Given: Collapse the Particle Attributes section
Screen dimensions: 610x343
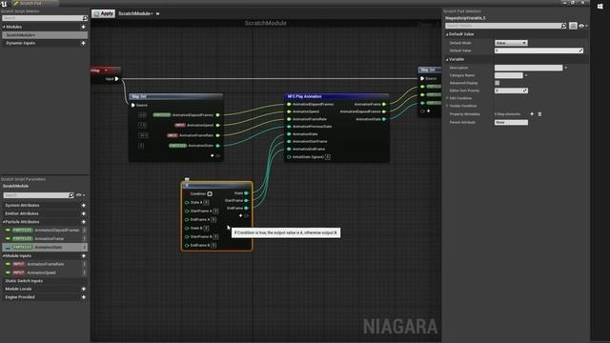Looking at the screenshot, I should click(4, 222).
